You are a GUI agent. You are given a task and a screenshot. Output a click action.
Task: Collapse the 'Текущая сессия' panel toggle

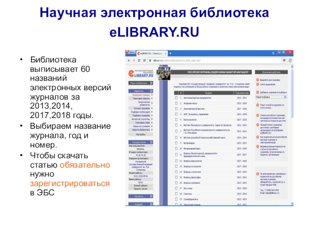151,142
